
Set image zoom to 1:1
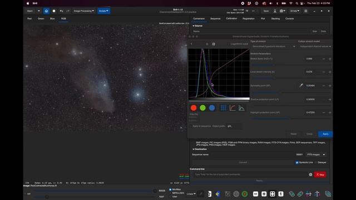coord(281,194)
